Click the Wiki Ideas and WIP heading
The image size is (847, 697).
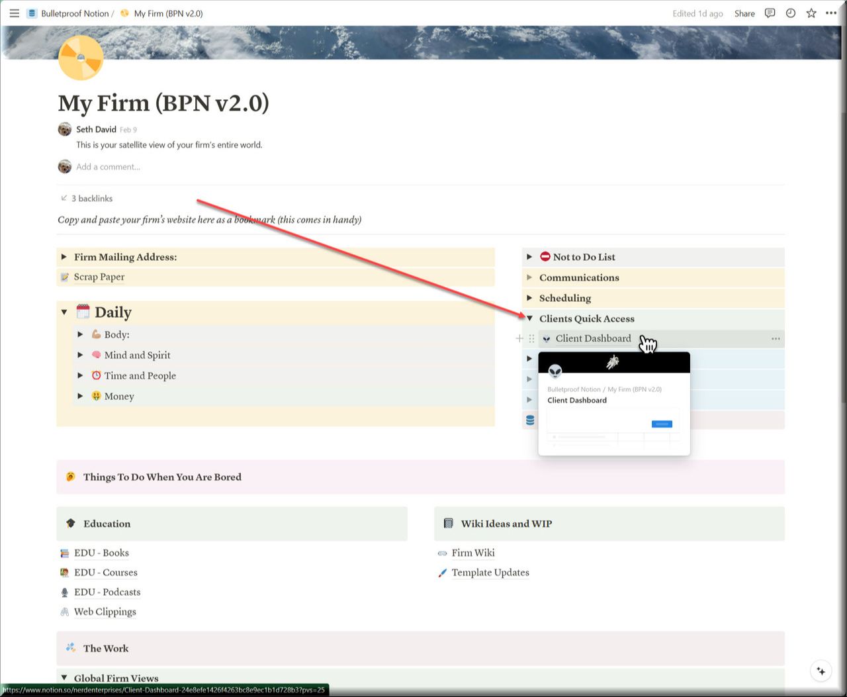(506, 524)
